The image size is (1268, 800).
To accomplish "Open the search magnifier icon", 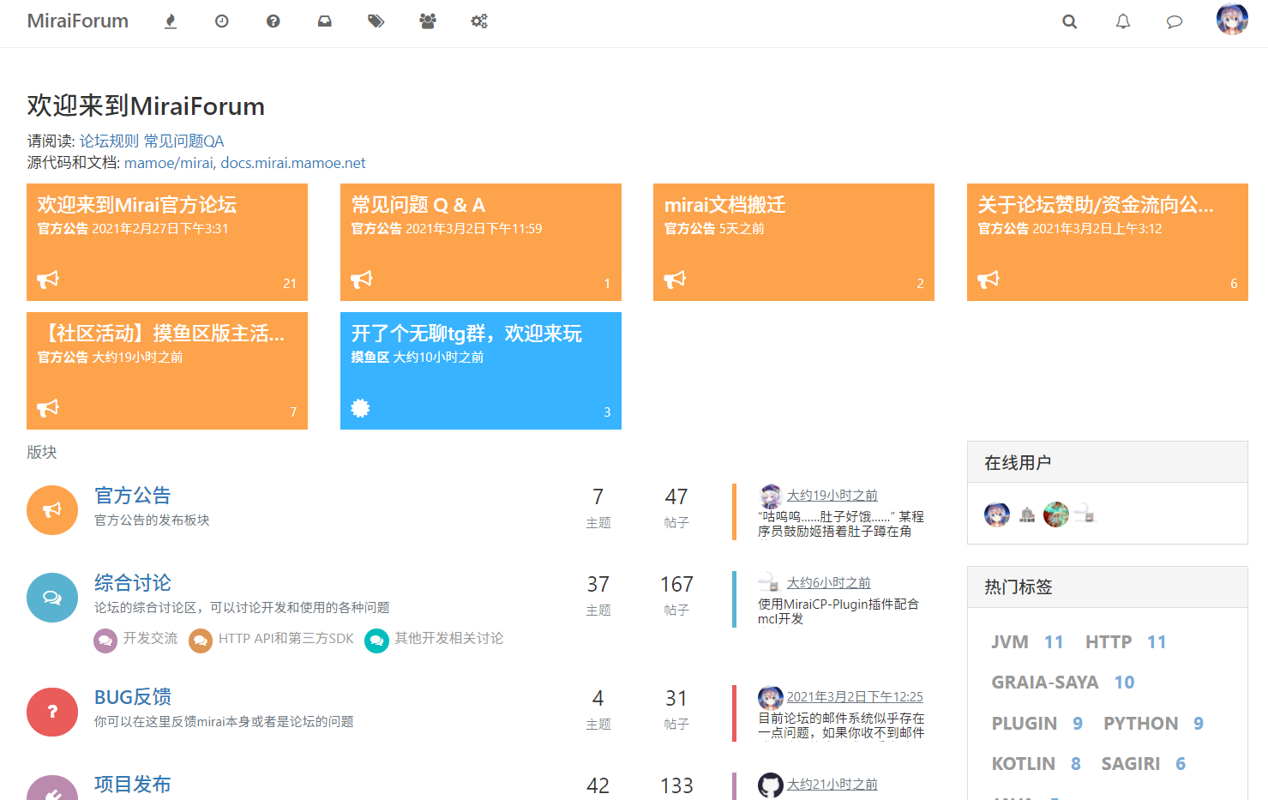I will click(1069, 21).
